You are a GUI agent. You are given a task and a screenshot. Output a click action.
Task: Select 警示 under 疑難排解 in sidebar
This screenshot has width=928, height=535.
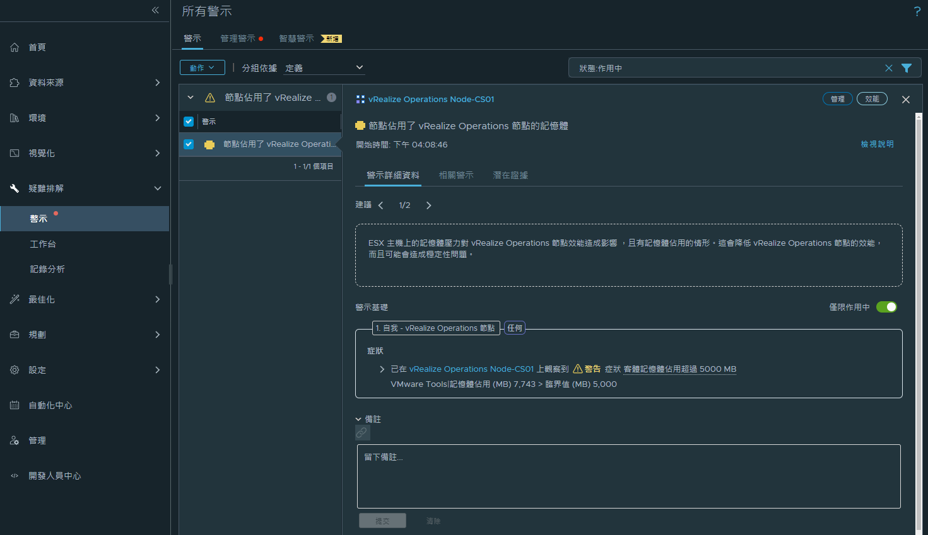tap(85, 219)
